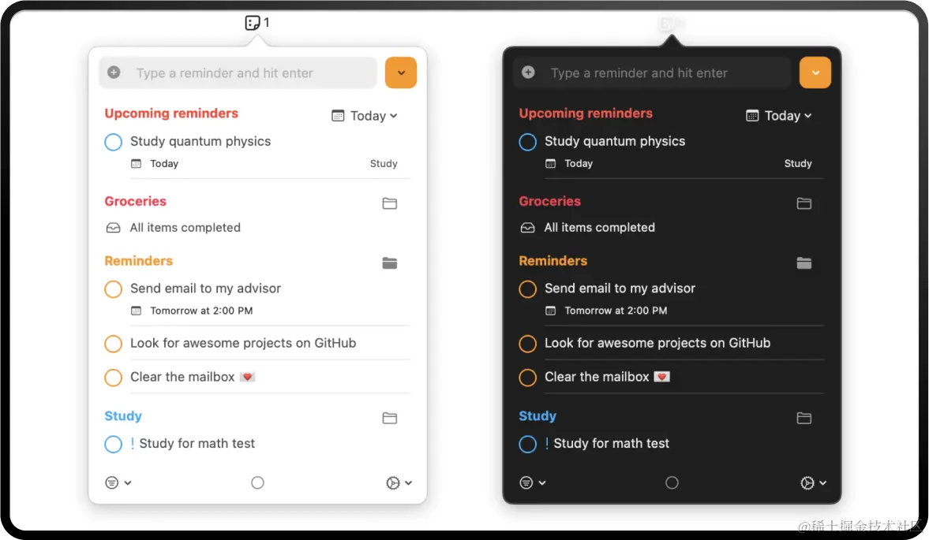Complete 'Clear the mailbox' in dark panel
The width and height of the screenshot is (929, 540).
[527, 378]
